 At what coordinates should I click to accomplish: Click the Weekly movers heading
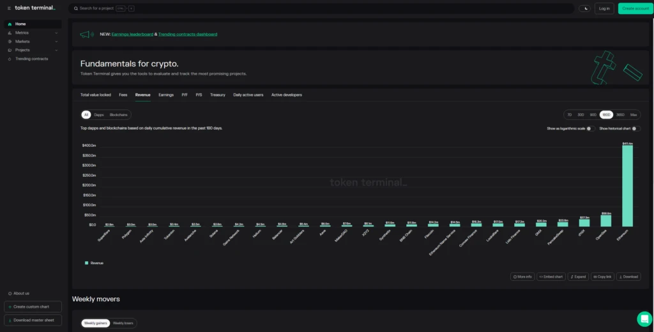coord(96,299)
